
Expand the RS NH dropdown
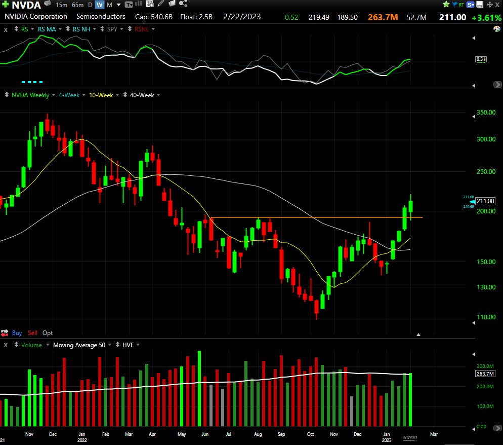coord(94,29)
